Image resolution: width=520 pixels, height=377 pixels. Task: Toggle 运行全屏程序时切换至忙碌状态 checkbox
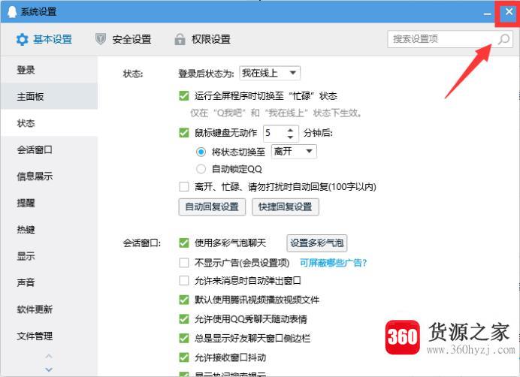click(183, 96)
